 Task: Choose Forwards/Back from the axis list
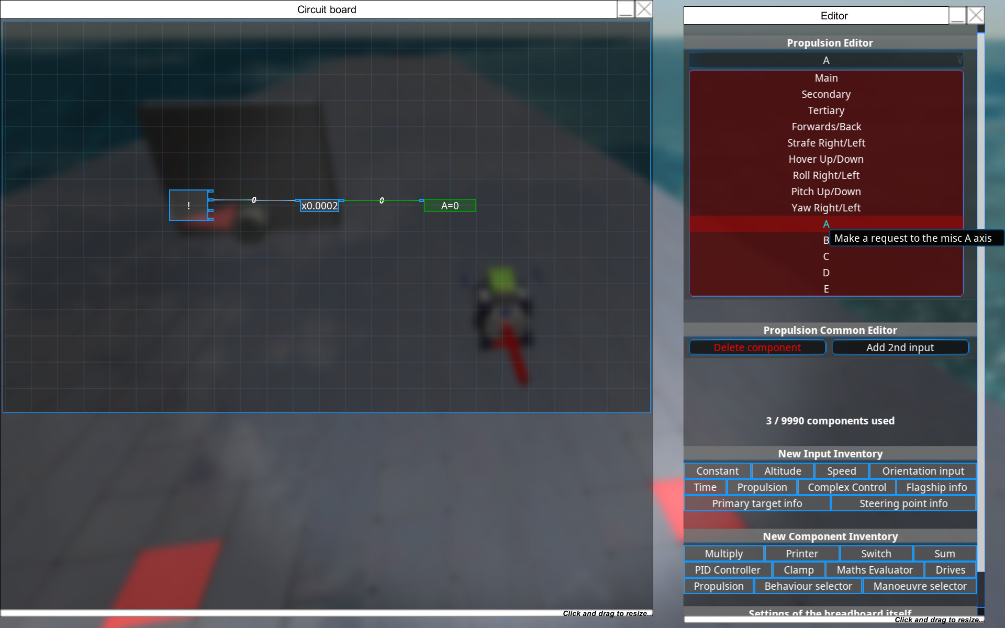(x=825, y=127)
